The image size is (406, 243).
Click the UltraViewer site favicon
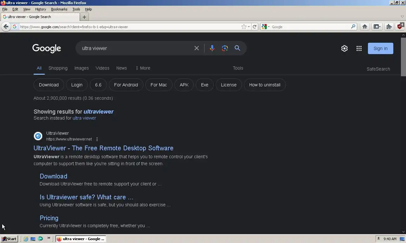pyautogui.click(x=38, y=136)
